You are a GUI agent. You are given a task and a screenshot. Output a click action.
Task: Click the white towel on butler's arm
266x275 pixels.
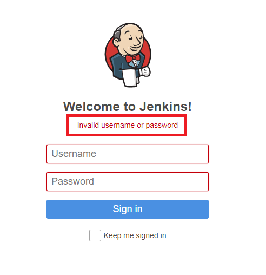tap(131, 78)
